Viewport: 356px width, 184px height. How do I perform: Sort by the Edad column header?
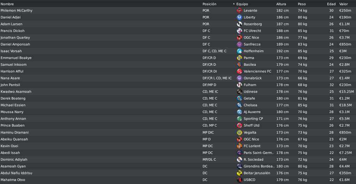(x=331, y=4)
